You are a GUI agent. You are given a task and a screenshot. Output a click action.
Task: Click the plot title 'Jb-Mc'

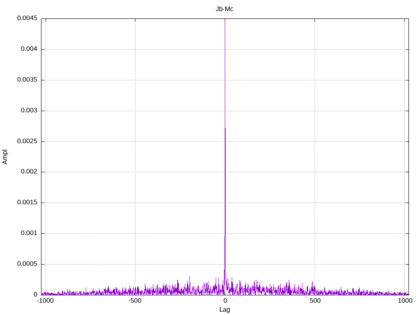click(224, 9)
